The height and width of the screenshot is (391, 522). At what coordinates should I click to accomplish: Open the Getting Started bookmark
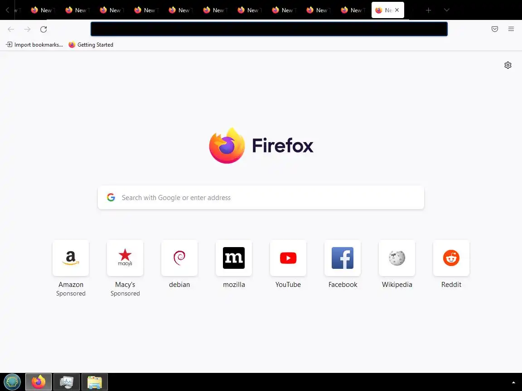pos(91,44)
